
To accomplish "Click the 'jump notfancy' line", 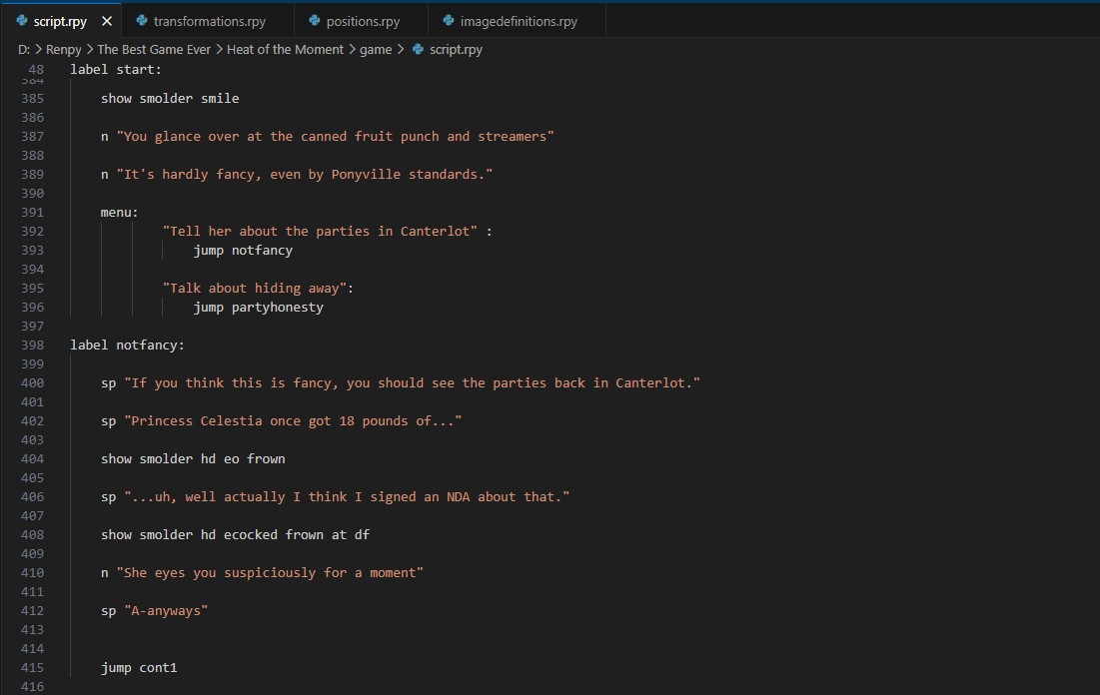I will (x=243, y=250).
